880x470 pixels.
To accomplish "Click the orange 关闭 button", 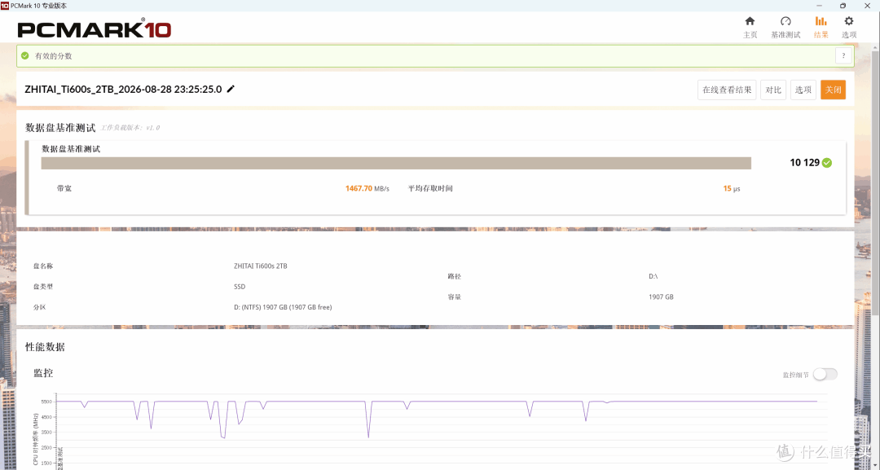I will pyautogui.click(x=833, y=90).
